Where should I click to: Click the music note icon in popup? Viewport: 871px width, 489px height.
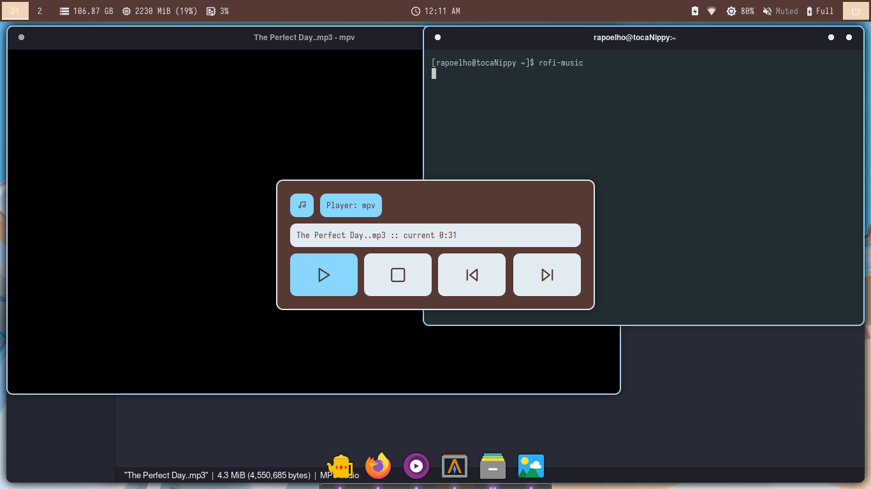point(302,205)
